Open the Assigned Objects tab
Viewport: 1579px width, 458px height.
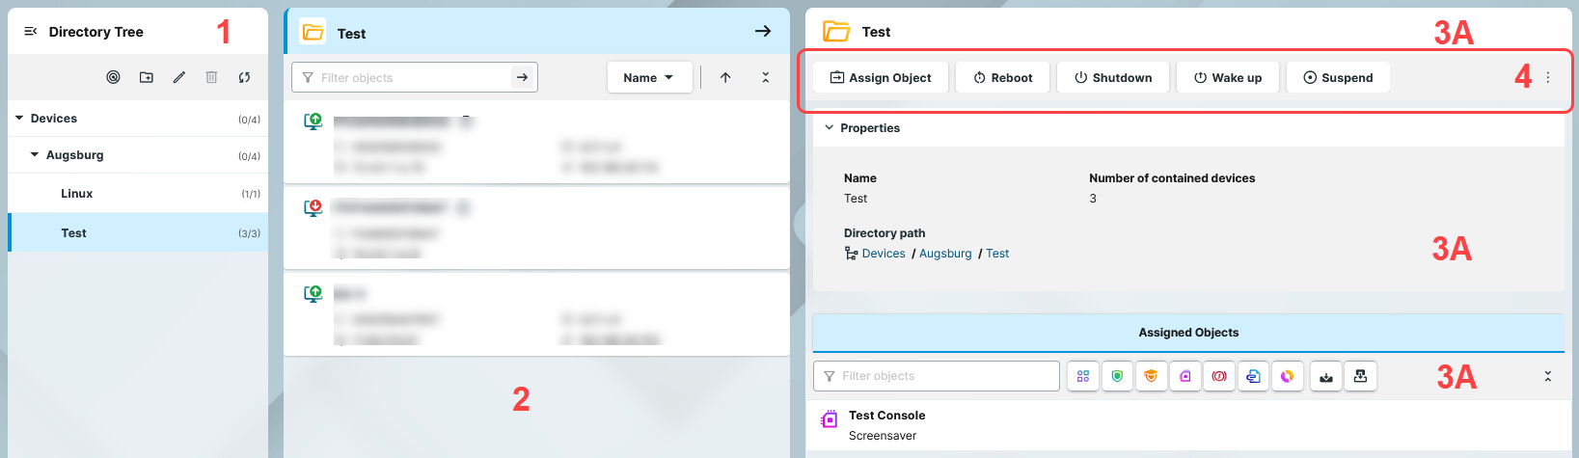pyautogui.click(x=1188, y=333)
